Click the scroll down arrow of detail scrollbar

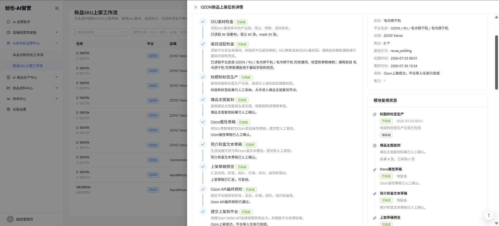496,223
